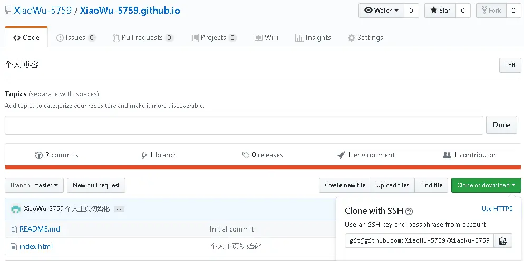Viewport: 524px width, 261px height.
Task: Open the Watch dropdown
Action: pyautogui.click(x=381, y=11)
